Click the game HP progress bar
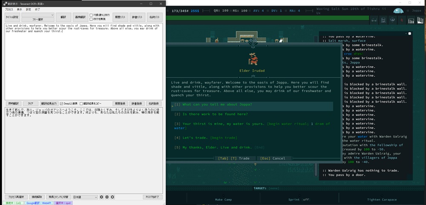 coord(268,18)
